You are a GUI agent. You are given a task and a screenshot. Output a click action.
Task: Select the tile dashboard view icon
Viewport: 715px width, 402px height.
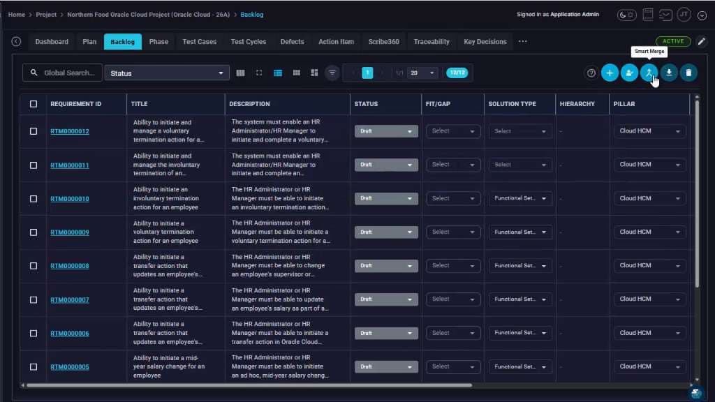[x=314, y=73]
